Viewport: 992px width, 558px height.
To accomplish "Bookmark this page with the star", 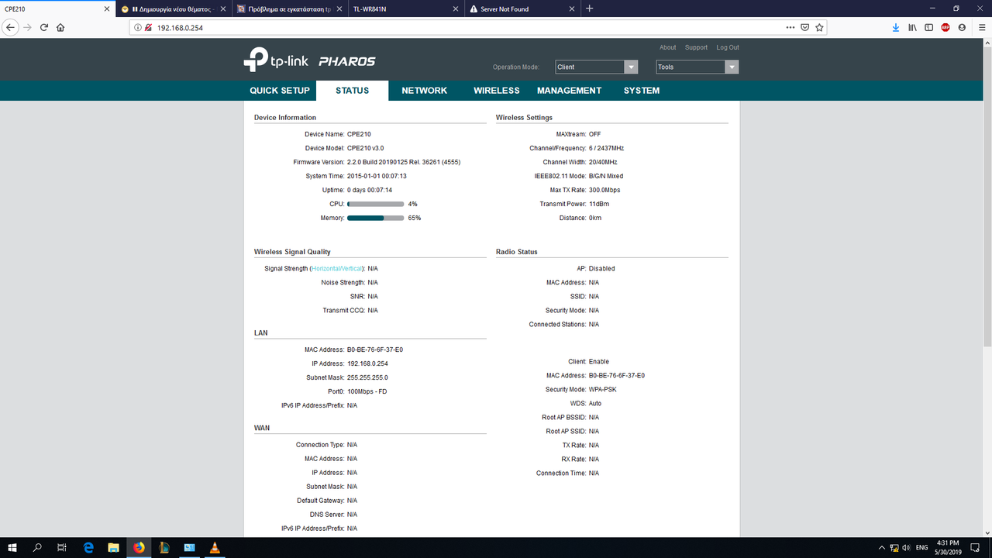I will pos(819,27).
